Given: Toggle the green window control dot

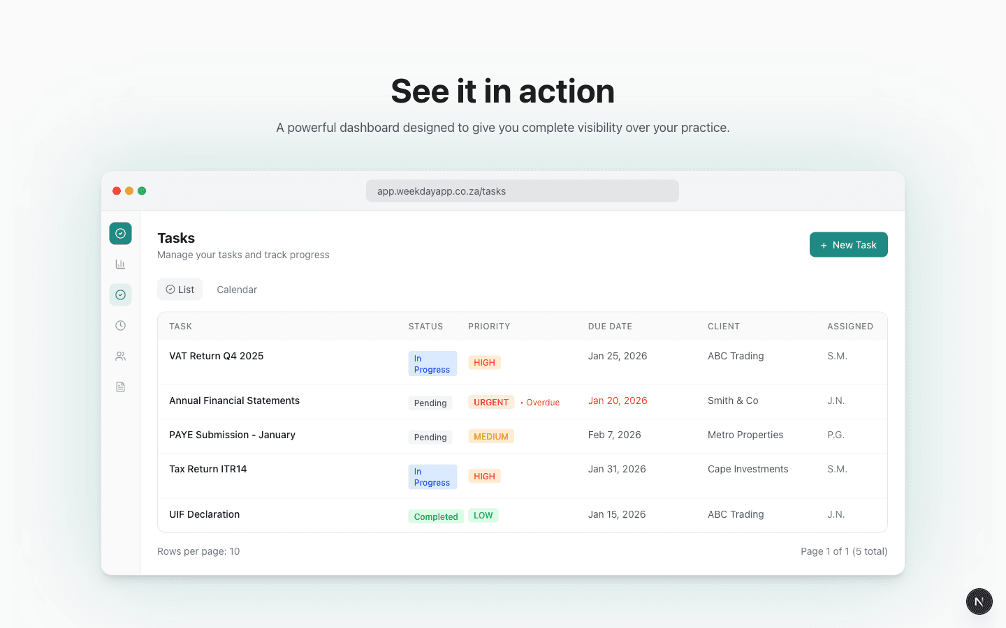Looking at the screenshot, I should click(142, 190).
